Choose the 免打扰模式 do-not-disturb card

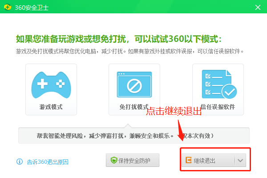(x=134, y=89)
